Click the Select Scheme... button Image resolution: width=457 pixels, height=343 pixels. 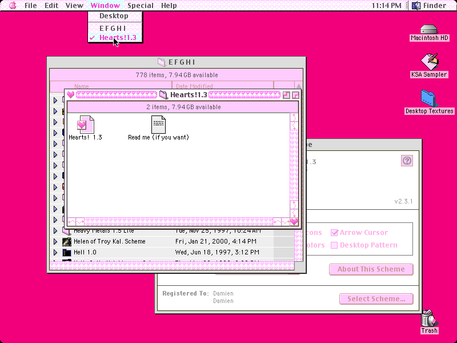coord(376,298)
